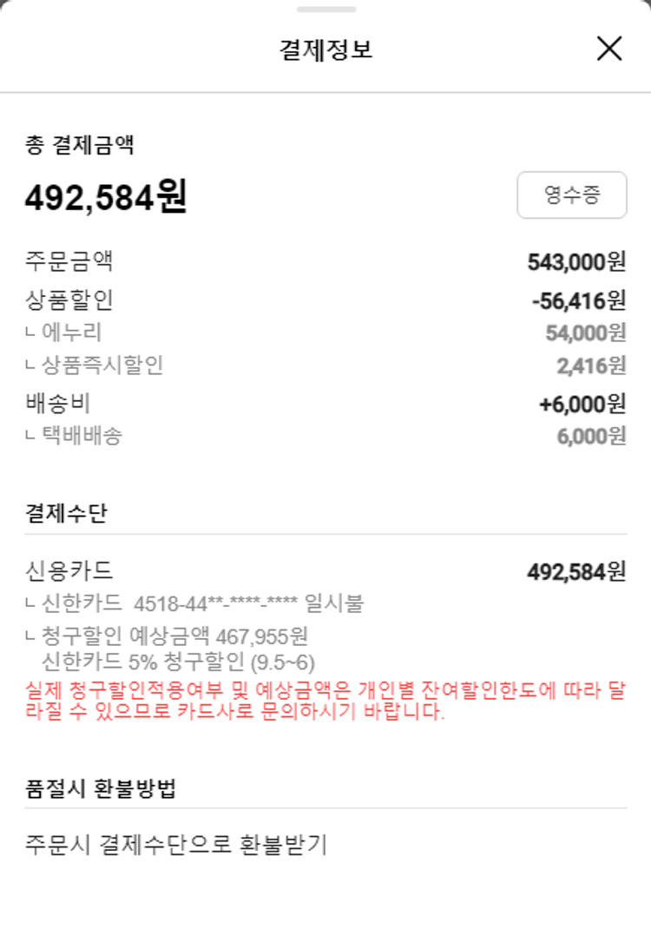Click the 배송비 shipping fee label

coord(58,403)
